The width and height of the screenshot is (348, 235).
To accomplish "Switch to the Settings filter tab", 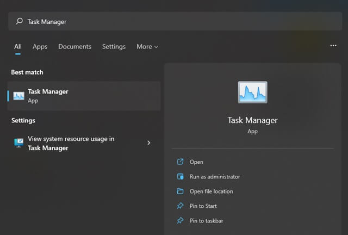I will click(x=114, y=47).
